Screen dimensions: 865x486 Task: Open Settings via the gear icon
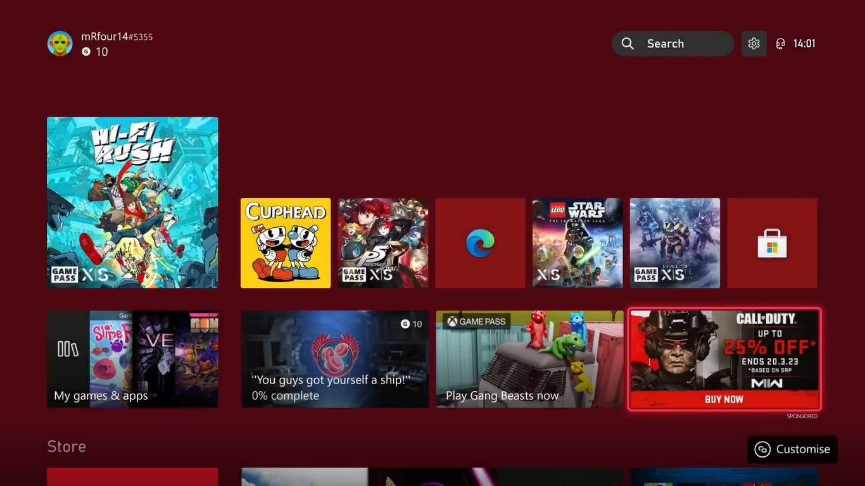pos(754,44)
